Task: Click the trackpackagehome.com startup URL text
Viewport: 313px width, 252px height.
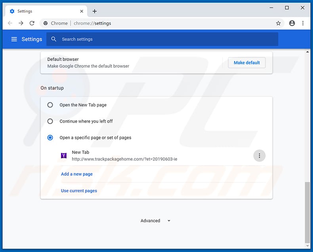Action: (124, 159)
